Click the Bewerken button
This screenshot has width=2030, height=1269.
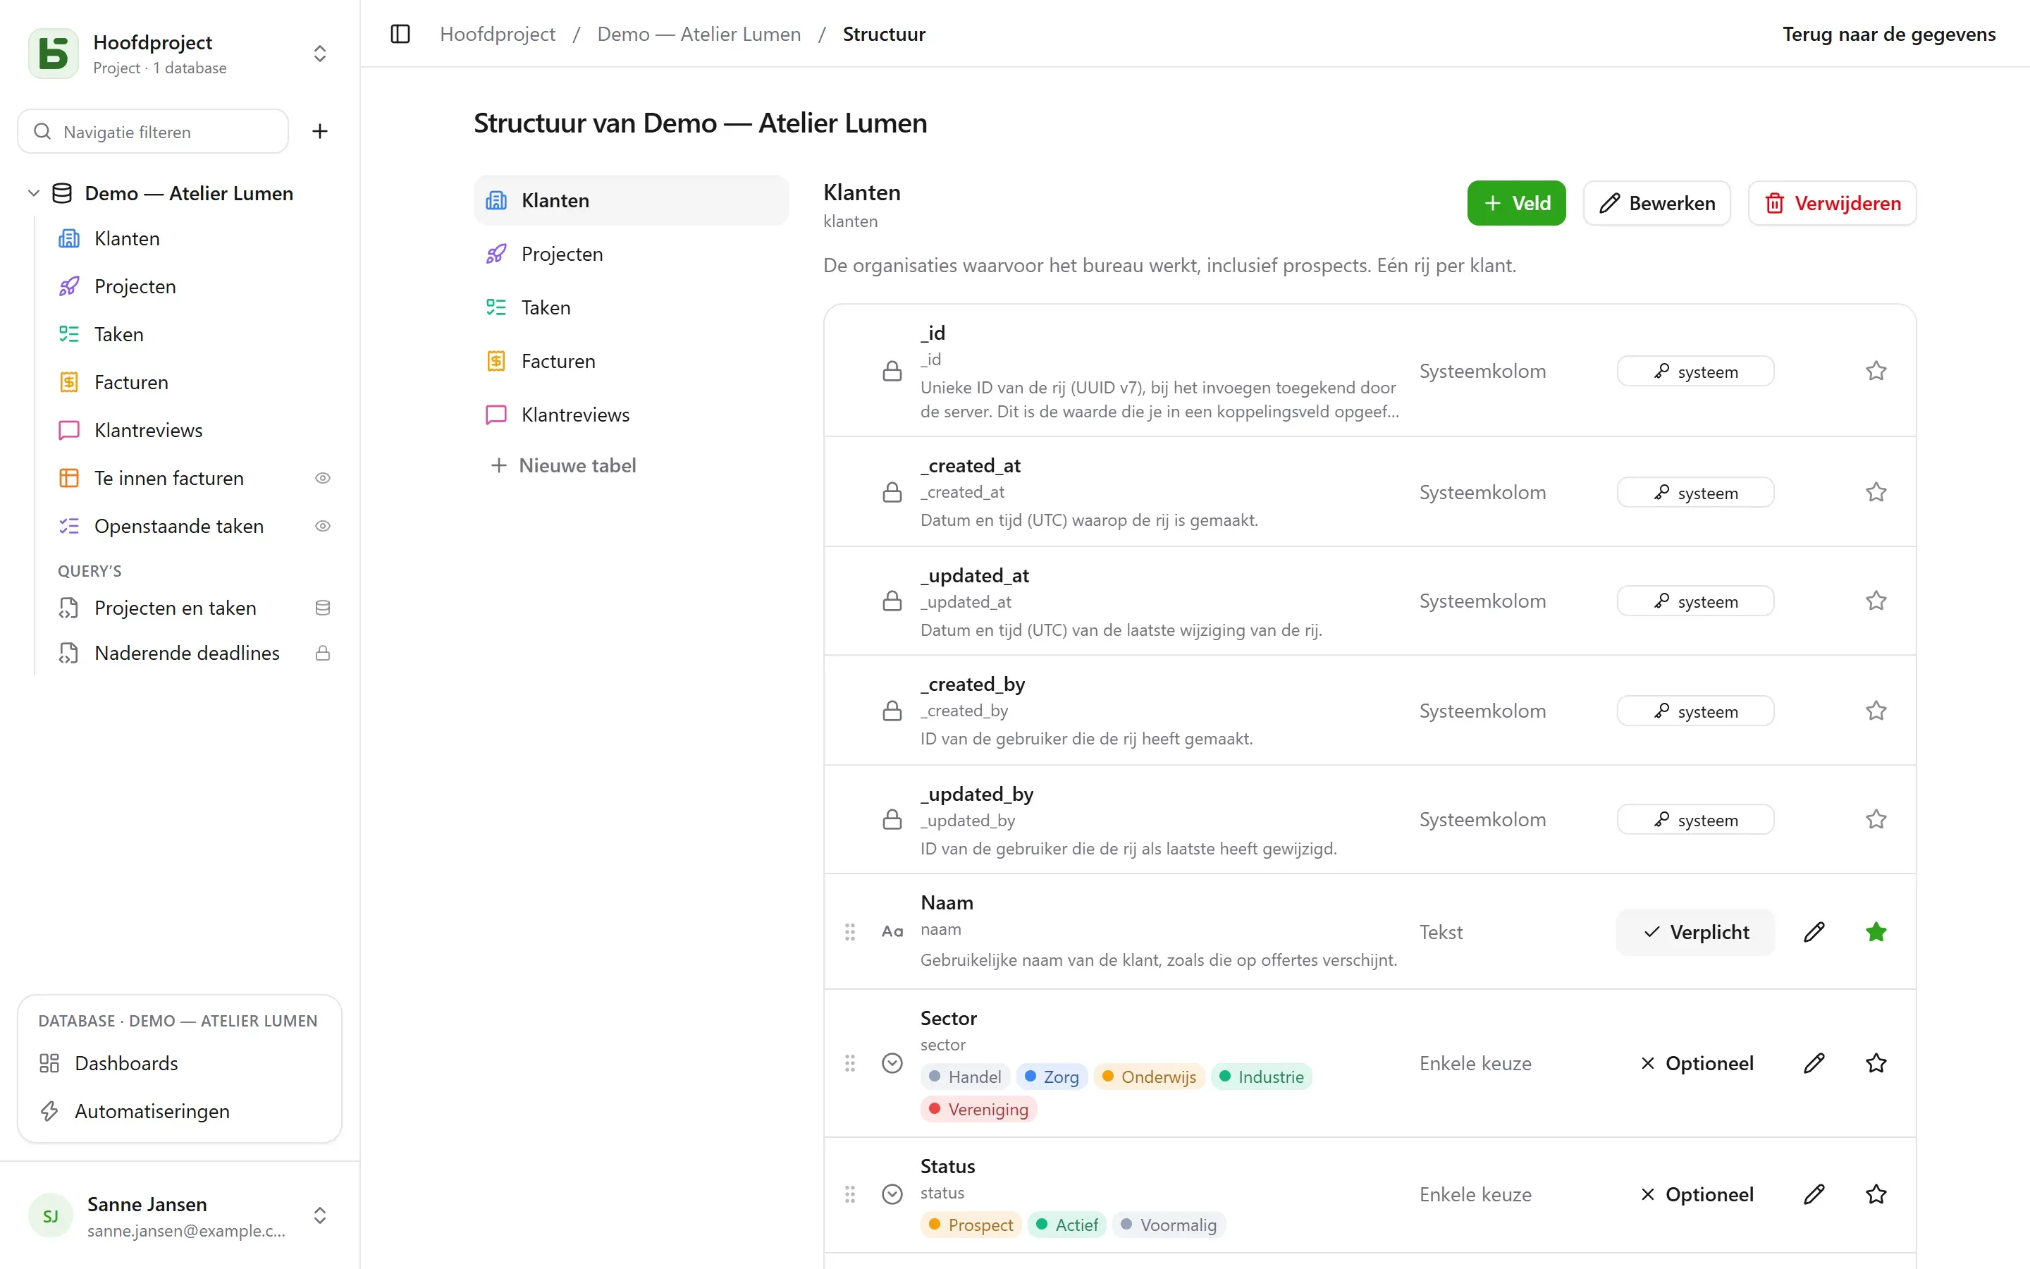[x=1656, y=203]
